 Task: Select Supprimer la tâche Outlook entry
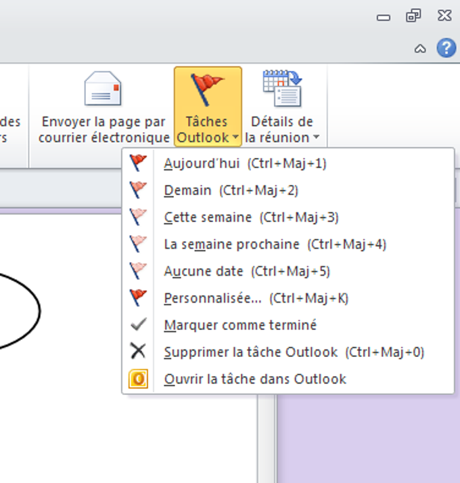[x=288, y=352]
